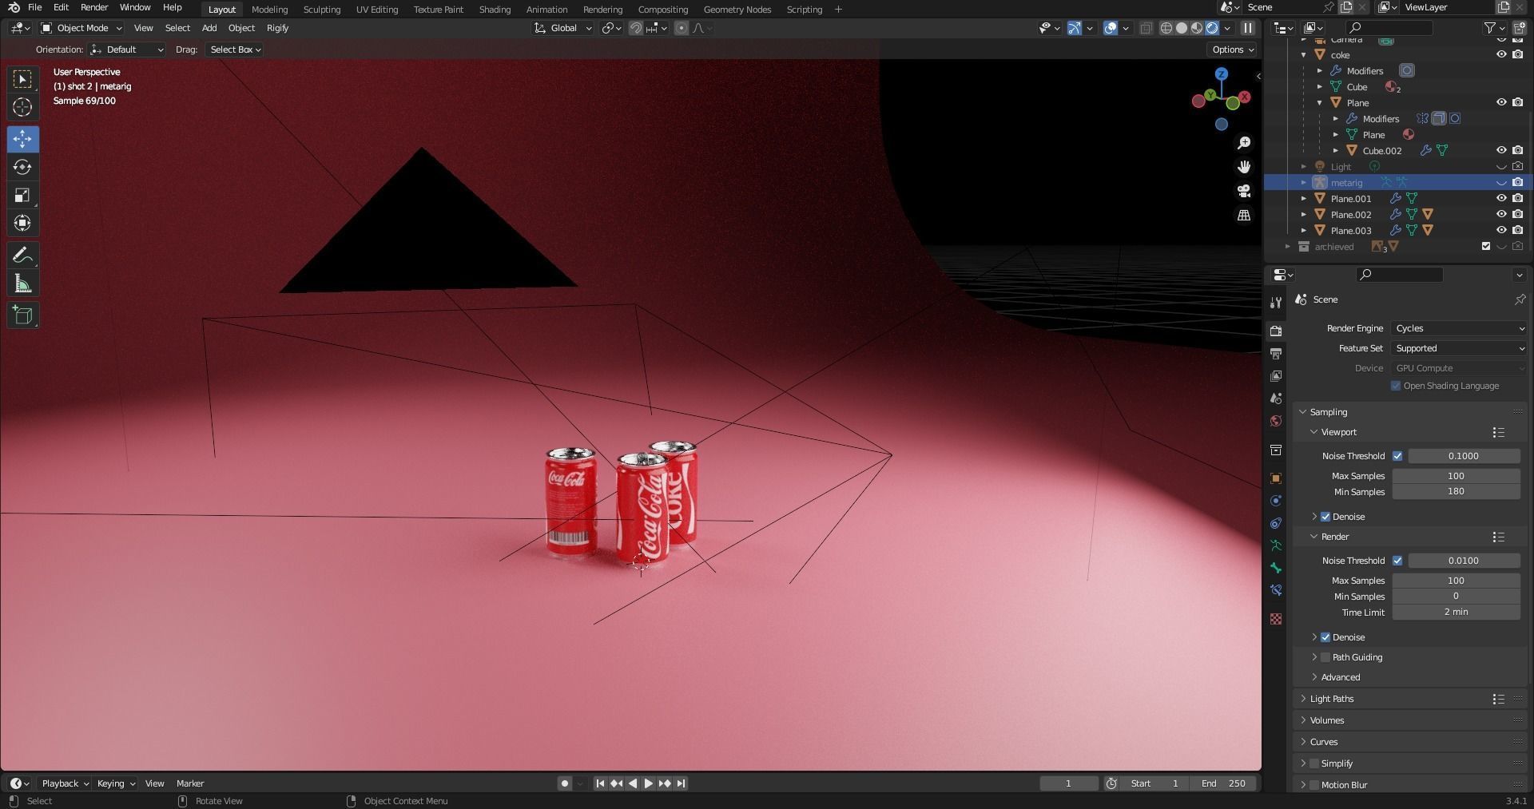Disable viewport Denoise checkbox
This screenshot has height=809, width=1534.
click(1325, 517)
